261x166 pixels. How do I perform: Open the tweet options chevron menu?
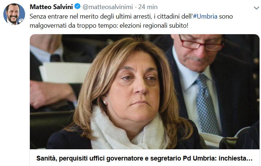point(256,8)
